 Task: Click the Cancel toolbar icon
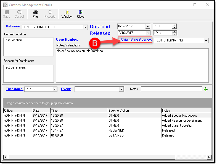[19, 12]
